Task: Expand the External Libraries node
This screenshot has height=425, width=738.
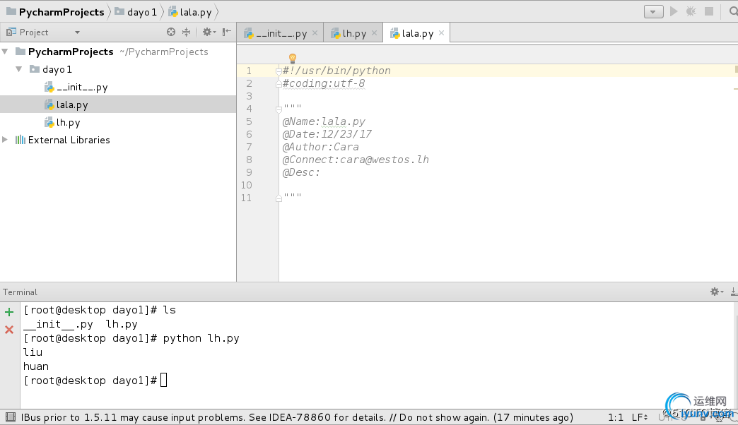Action: [x=6, y=140]
